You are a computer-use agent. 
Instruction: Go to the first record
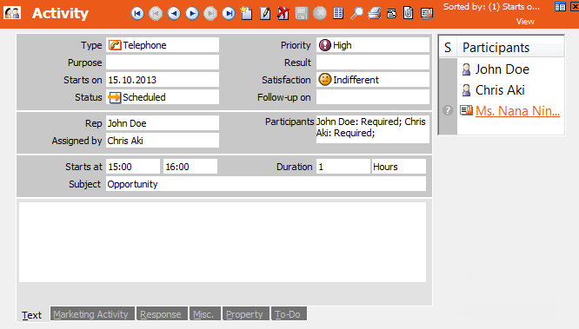137,14
